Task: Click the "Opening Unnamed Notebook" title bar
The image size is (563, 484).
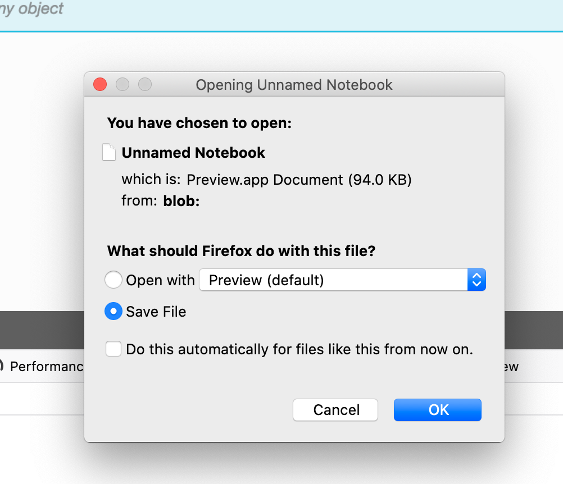Action: click(x=293, y=85)
